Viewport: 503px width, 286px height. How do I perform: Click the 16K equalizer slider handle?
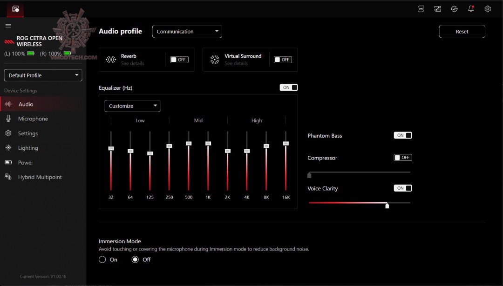point(286,143)
